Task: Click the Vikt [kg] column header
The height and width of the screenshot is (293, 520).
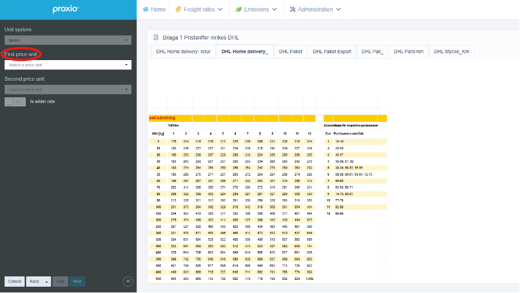Action: 158,133
